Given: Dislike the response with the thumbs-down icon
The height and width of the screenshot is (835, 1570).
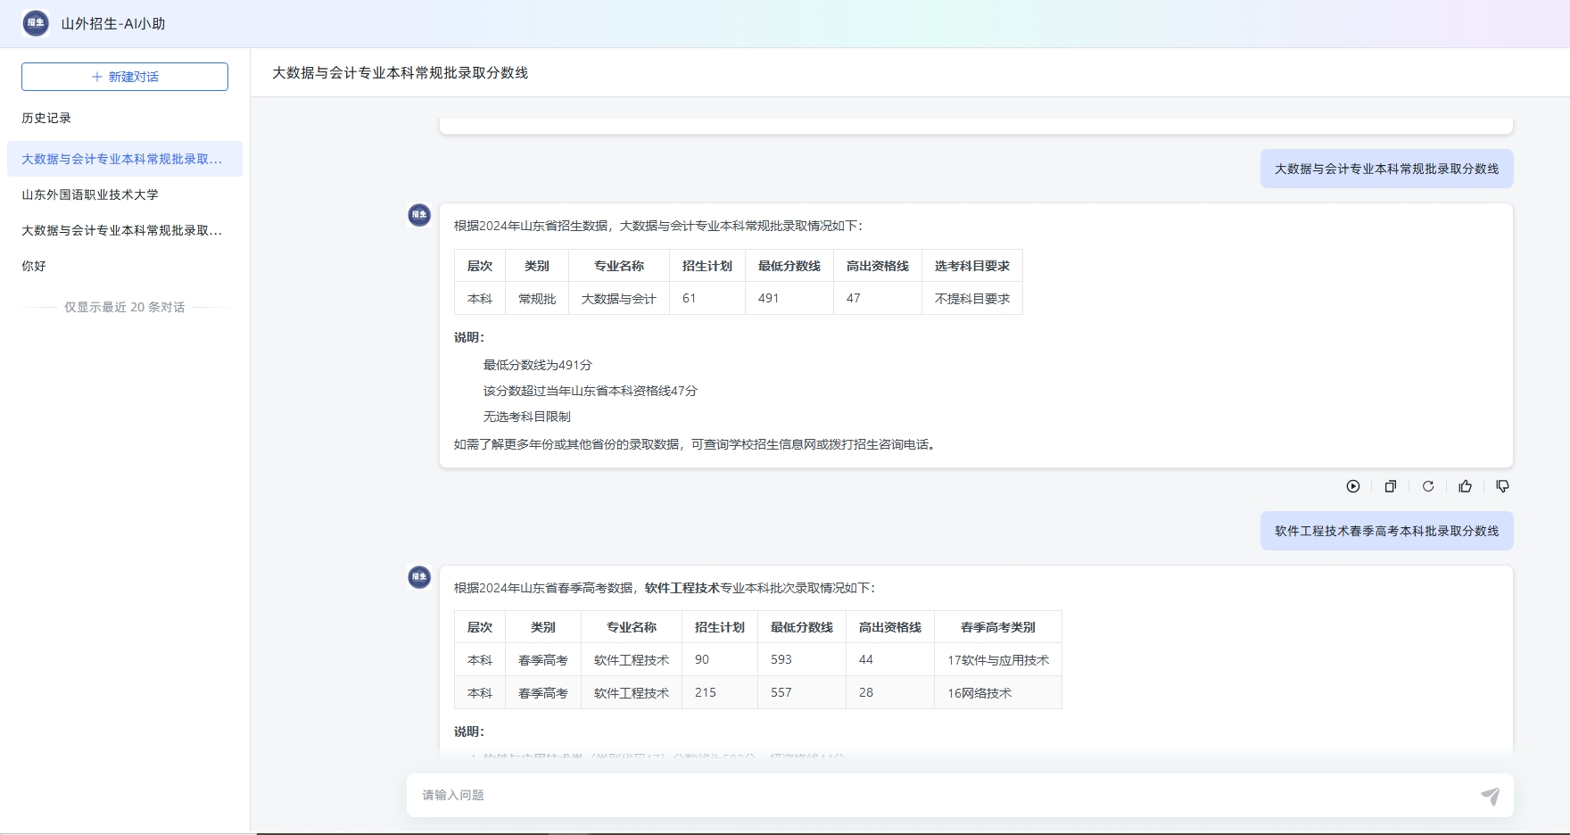Looking at the screenshot, I should [x=1503, y=486].
